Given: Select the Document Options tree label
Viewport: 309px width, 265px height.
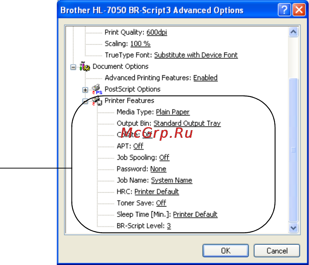Looking at the screenshot, I should 121,67.
